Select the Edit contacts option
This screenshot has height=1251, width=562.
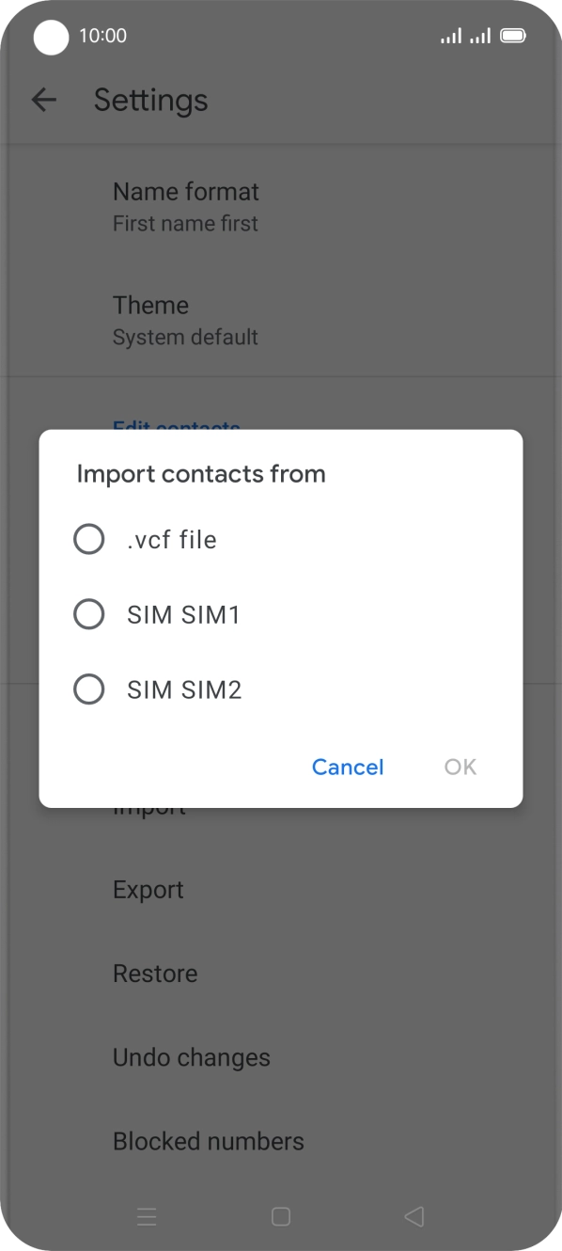click(x=176, y=428)
